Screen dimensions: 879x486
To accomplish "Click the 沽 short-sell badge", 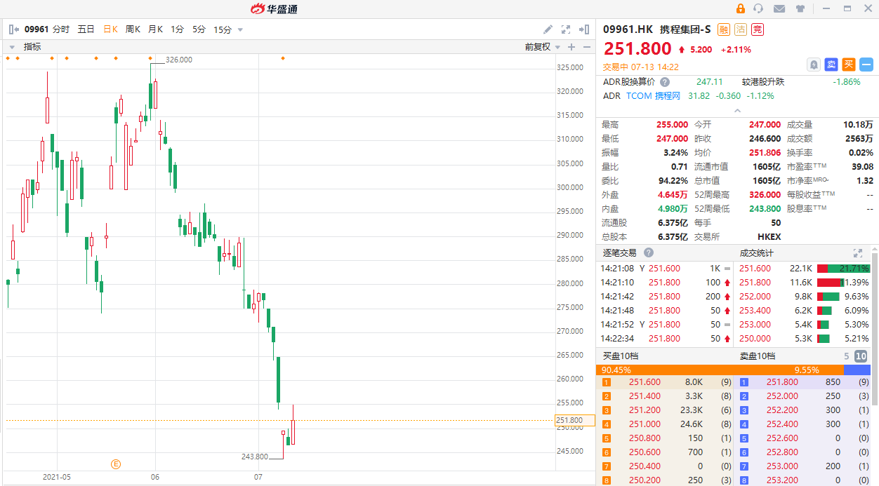I will click(741, 29).
